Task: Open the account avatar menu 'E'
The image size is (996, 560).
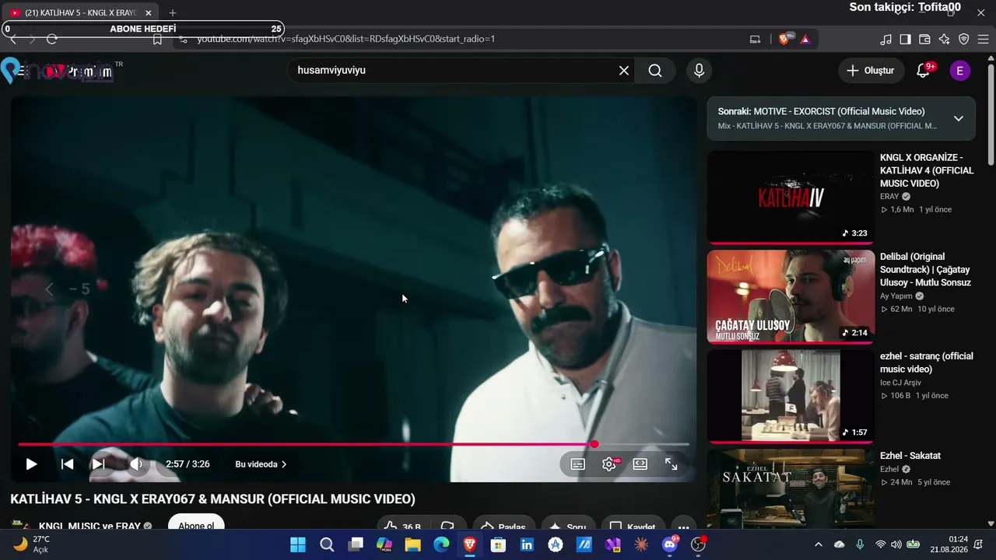Action: [x=959, y=71]
